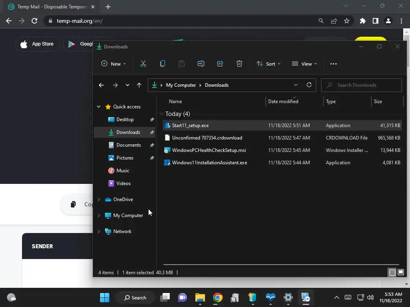Open Task View on the taskbar

(x=165, y=297)
